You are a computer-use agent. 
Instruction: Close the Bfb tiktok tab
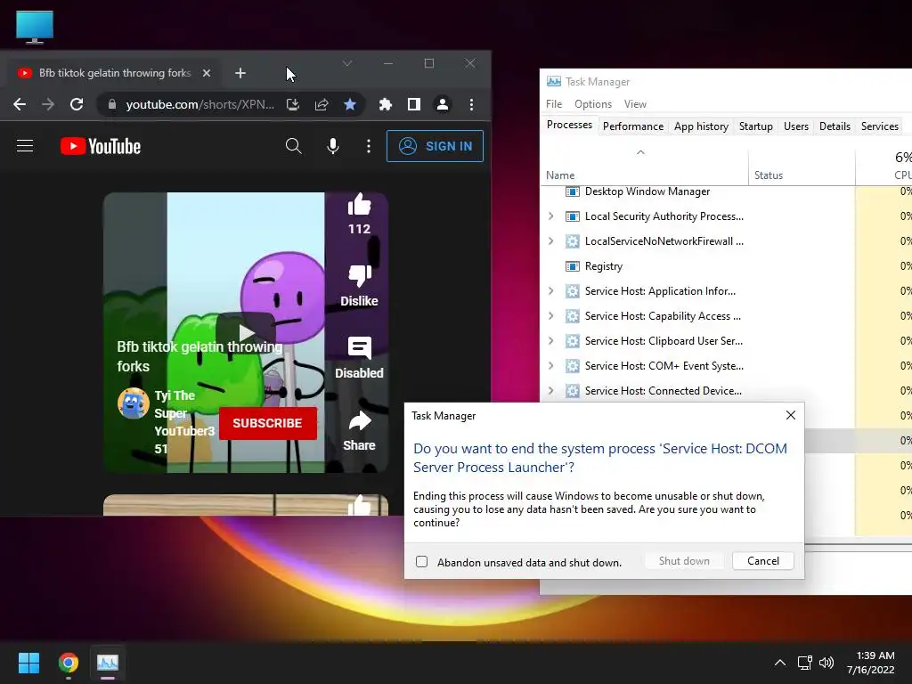pos(207,73)
